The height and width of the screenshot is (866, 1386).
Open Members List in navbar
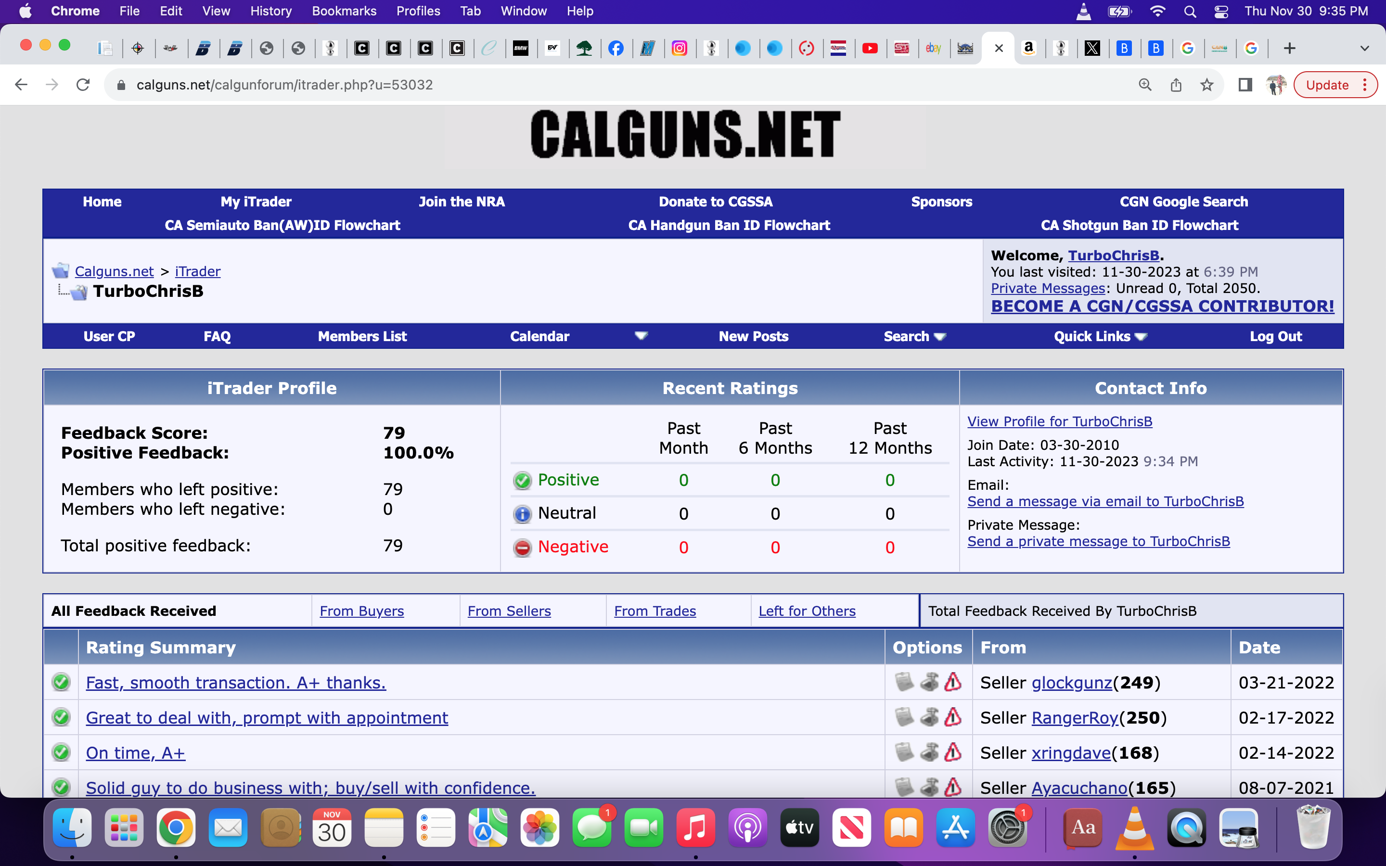point(362,336)
